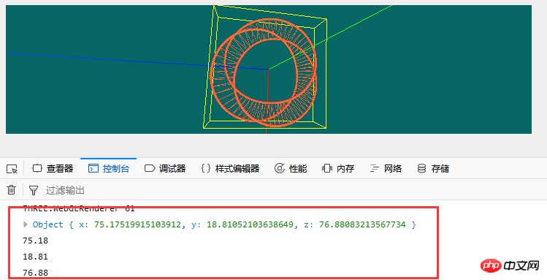Click the php中文网 watermark logo
This screenshot has height=280, width=547.
tap(510, 266)
